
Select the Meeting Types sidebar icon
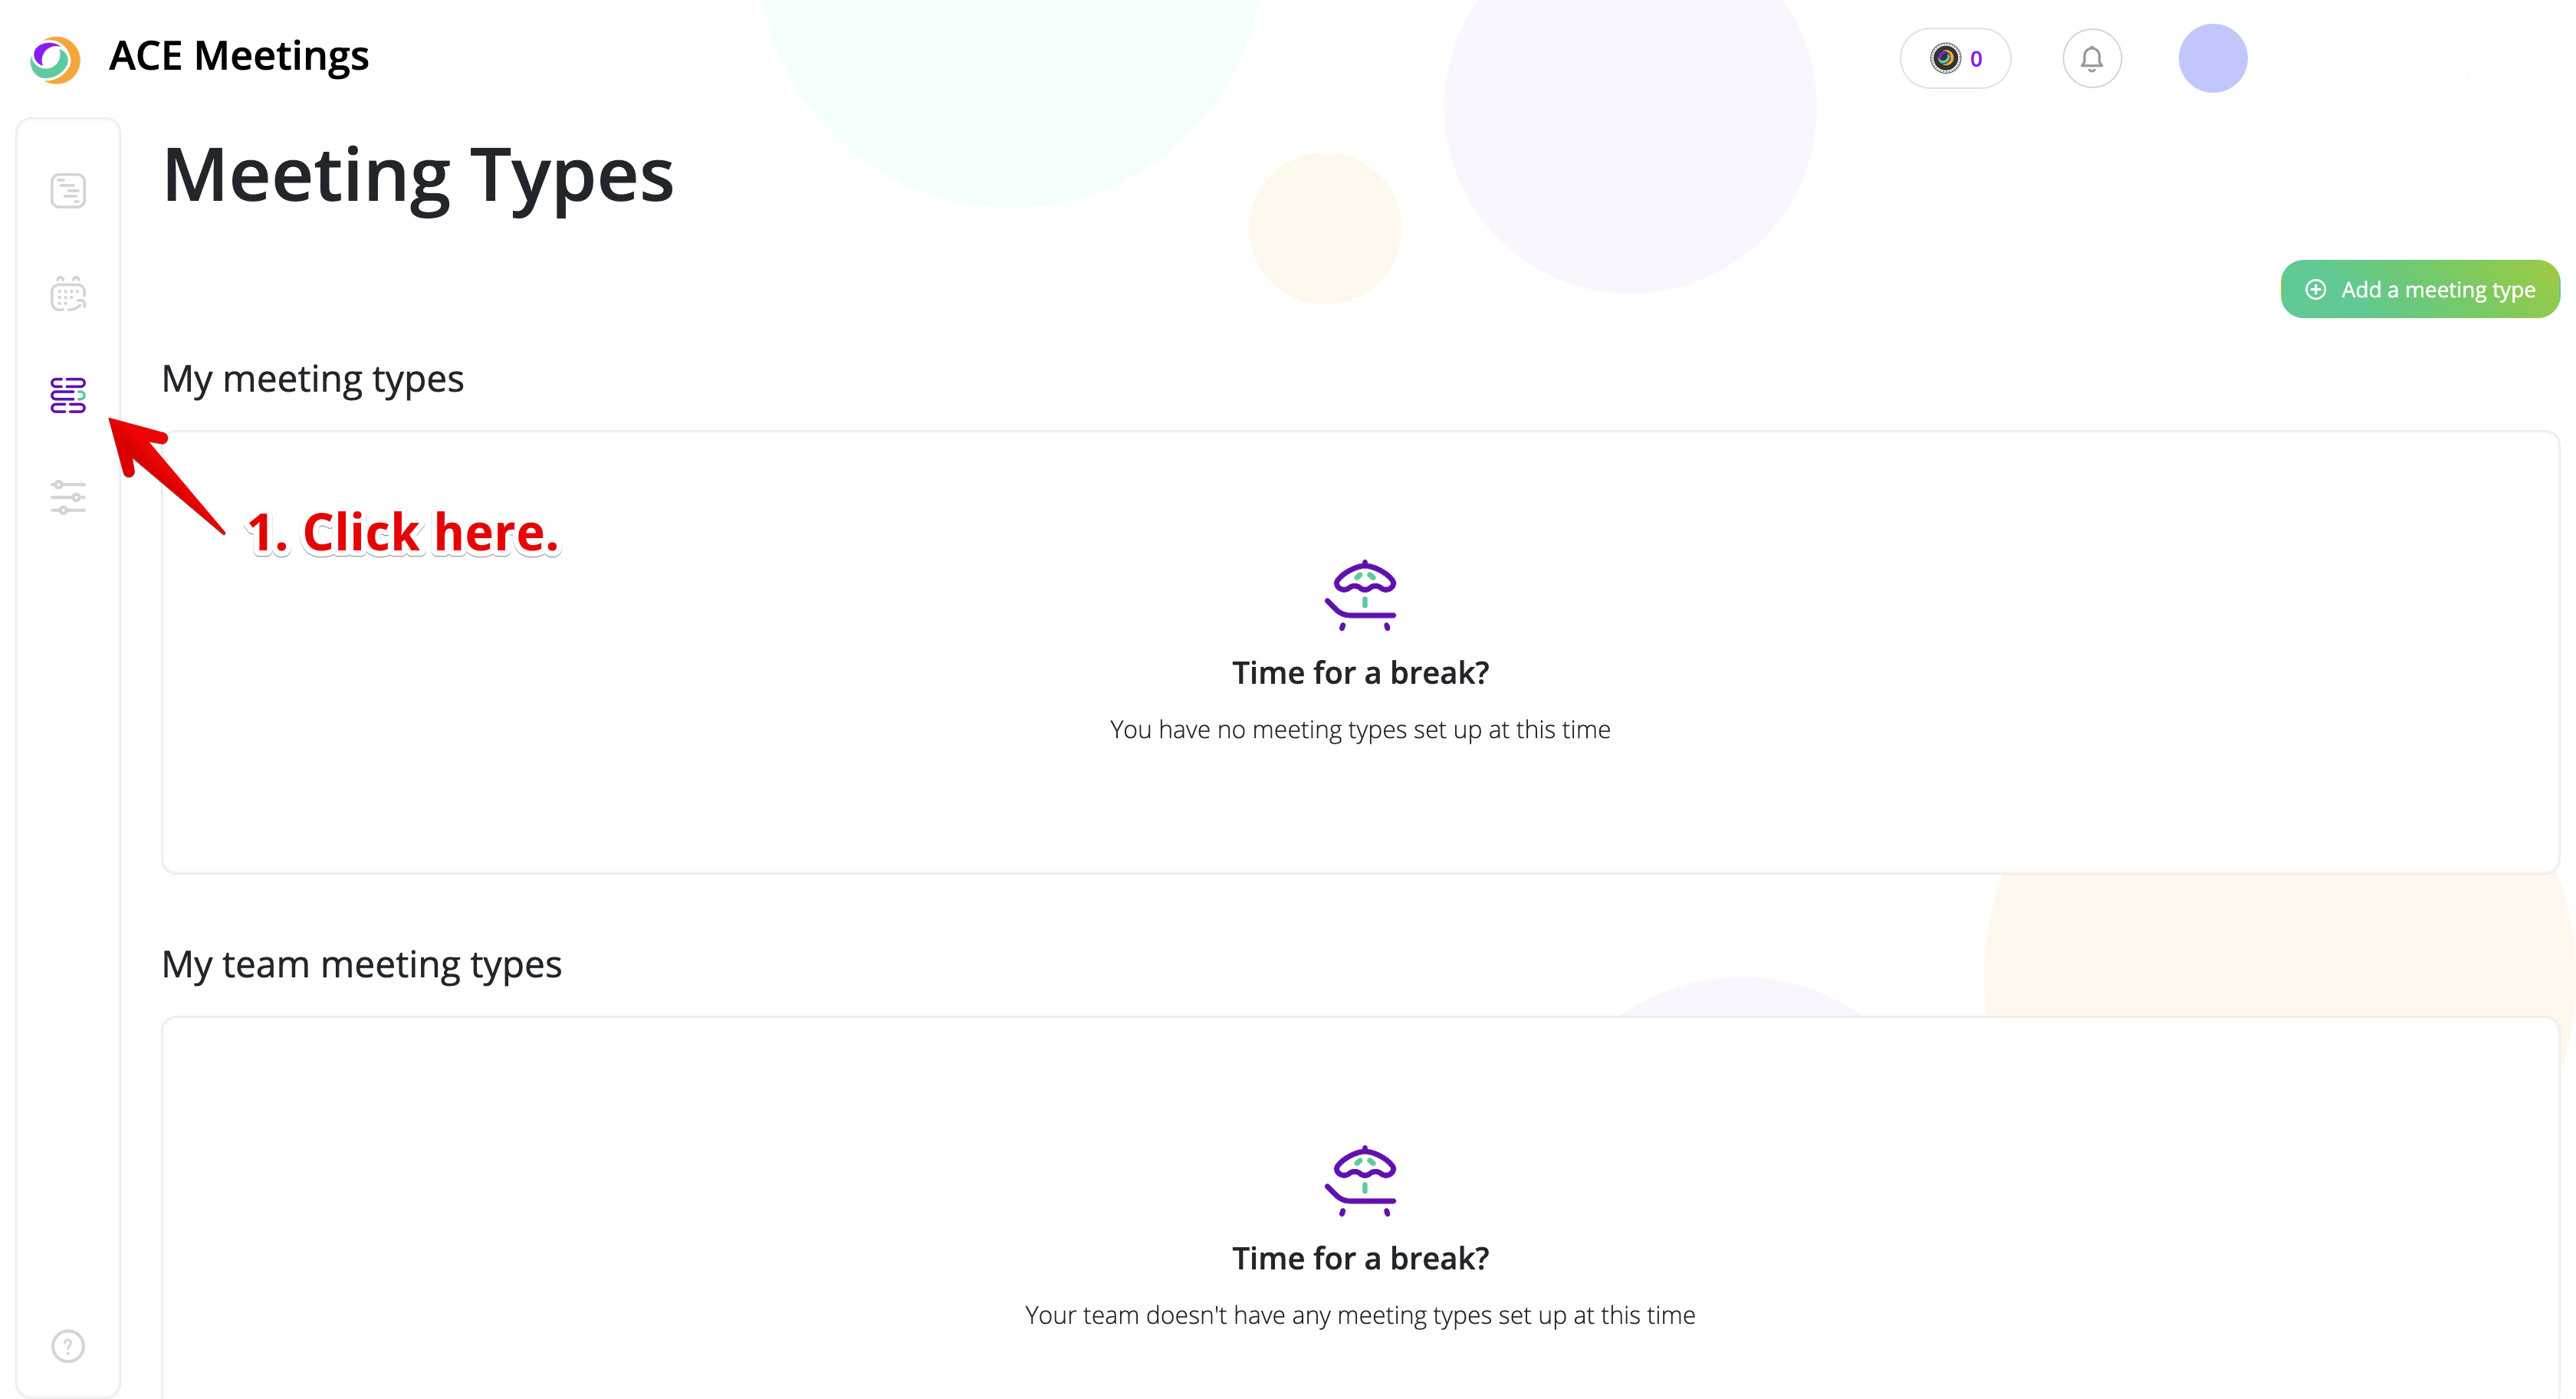pos(68,395)
